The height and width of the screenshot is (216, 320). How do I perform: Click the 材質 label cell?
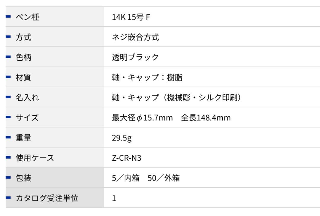pyautogui.click(x=23, y=77)
